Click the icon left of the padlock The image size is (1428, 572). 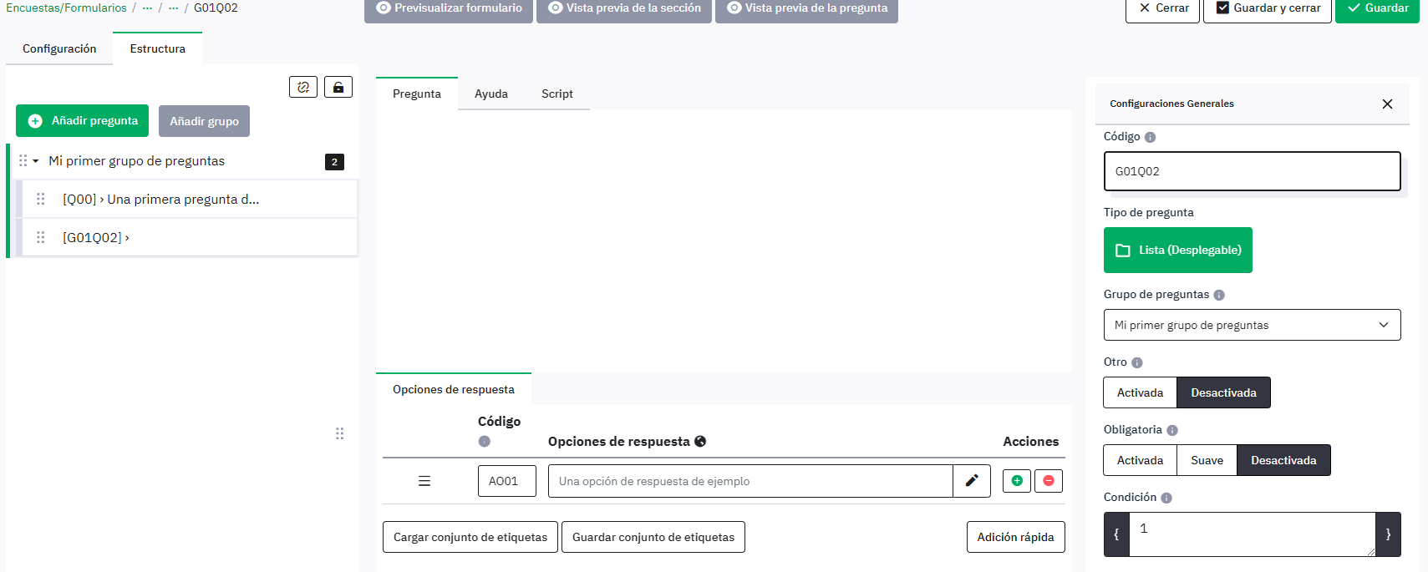(x=303, y=87)
